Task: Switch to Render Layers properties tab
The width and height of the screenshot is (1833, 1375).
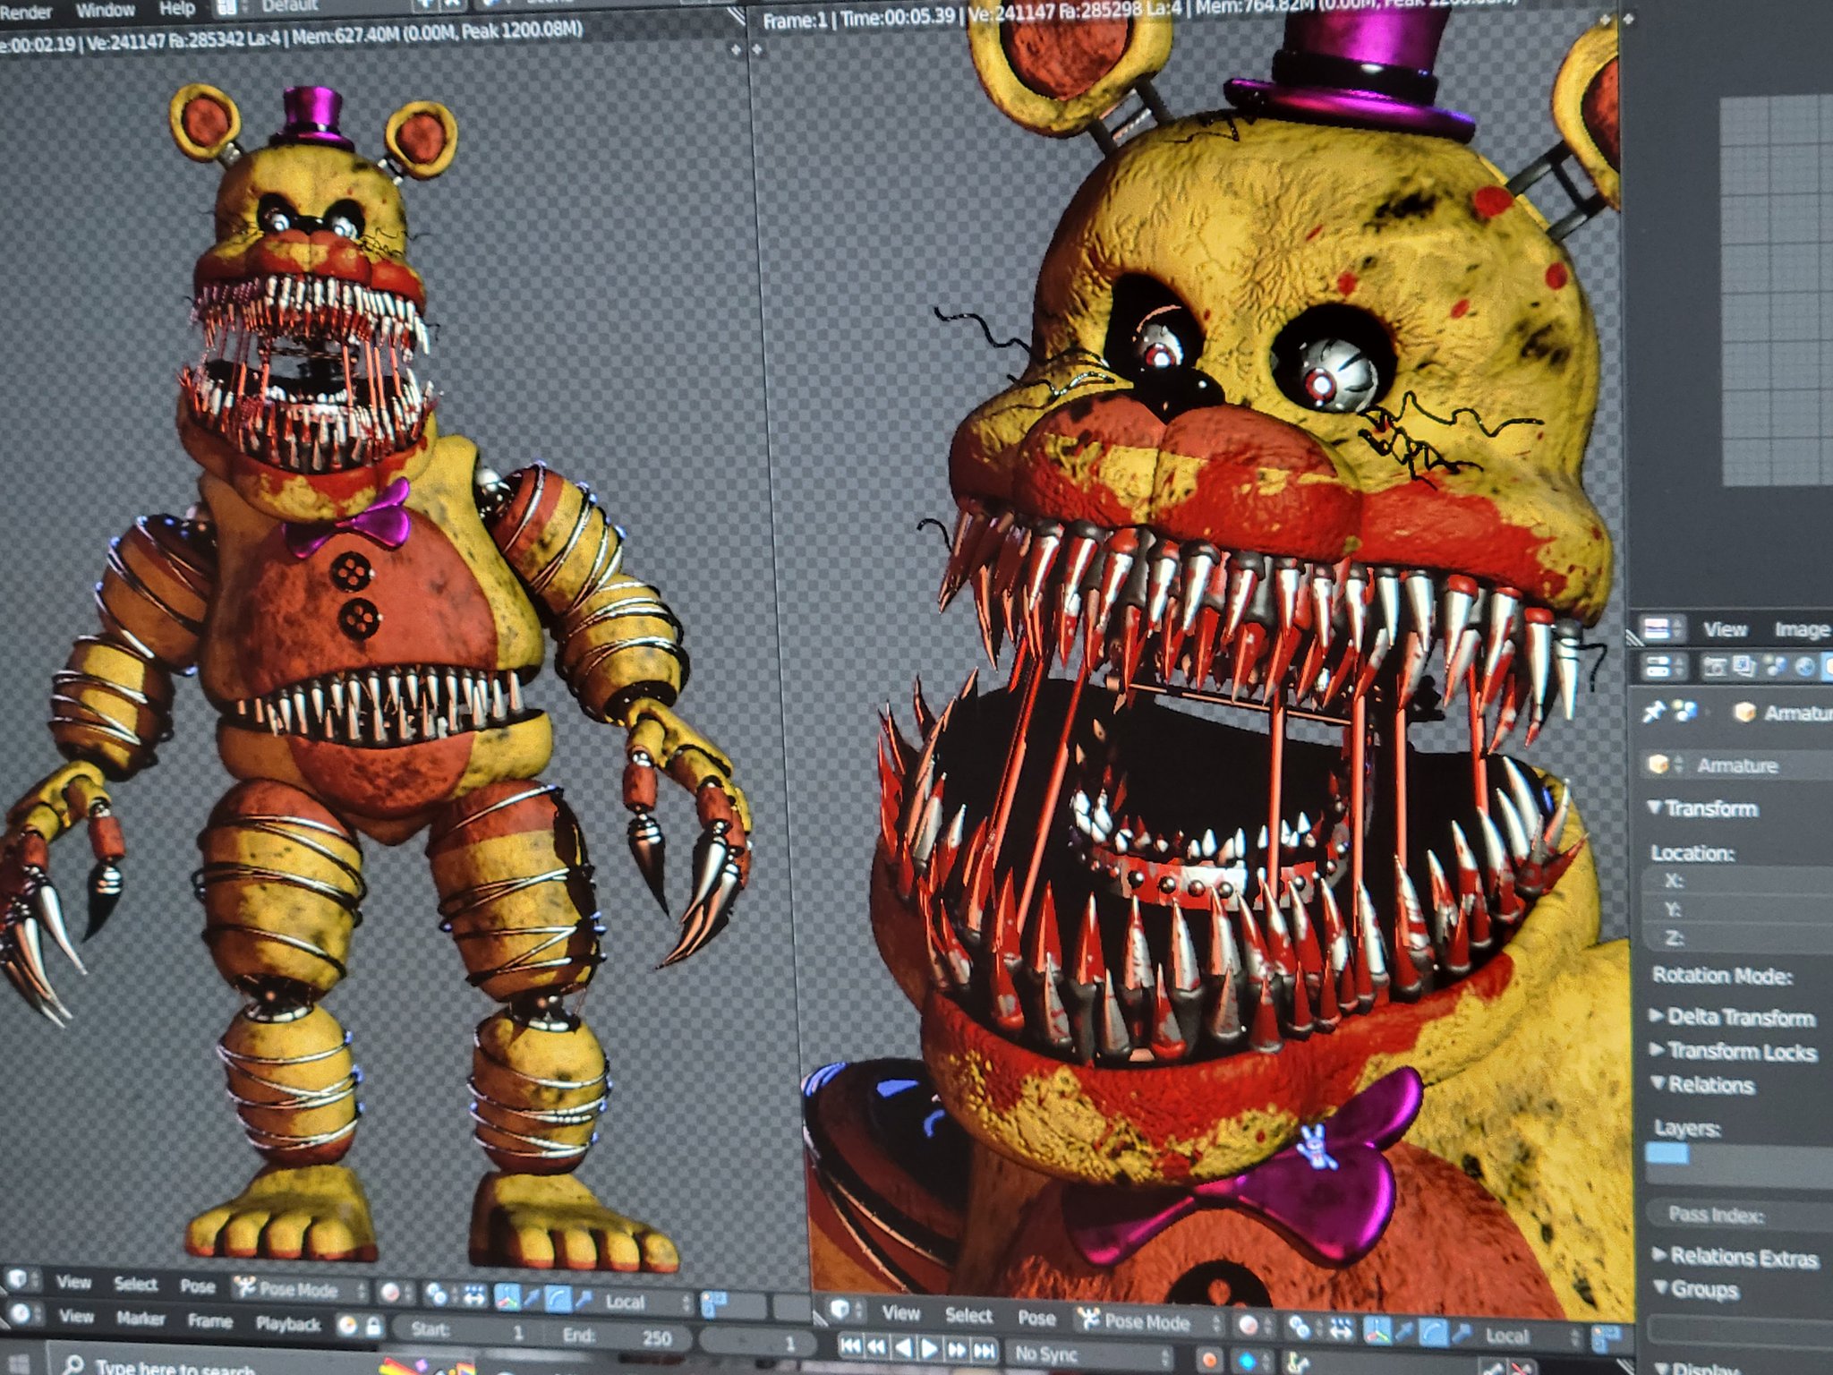Action: tap(1743, 667)
